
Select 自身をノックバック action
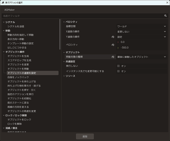point(18,77)
